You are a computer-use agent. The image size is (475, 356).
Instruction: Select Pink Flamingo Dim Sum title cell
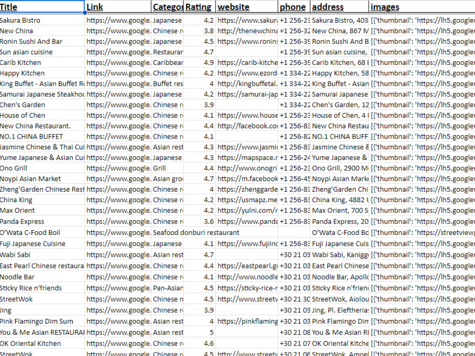pyautogui.click(x=42, y=321)
